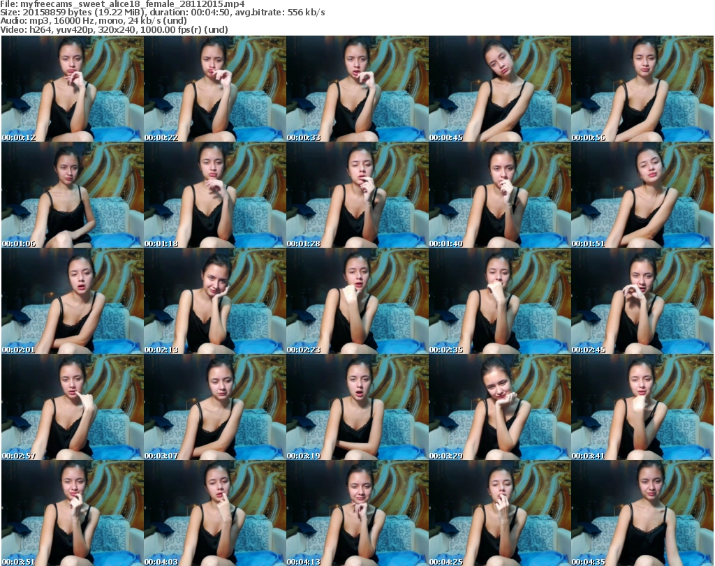The width and height of the screenshot is (715, 566).
Task: Click the frame stamped 00:03:51
Action: coord(73,513)
